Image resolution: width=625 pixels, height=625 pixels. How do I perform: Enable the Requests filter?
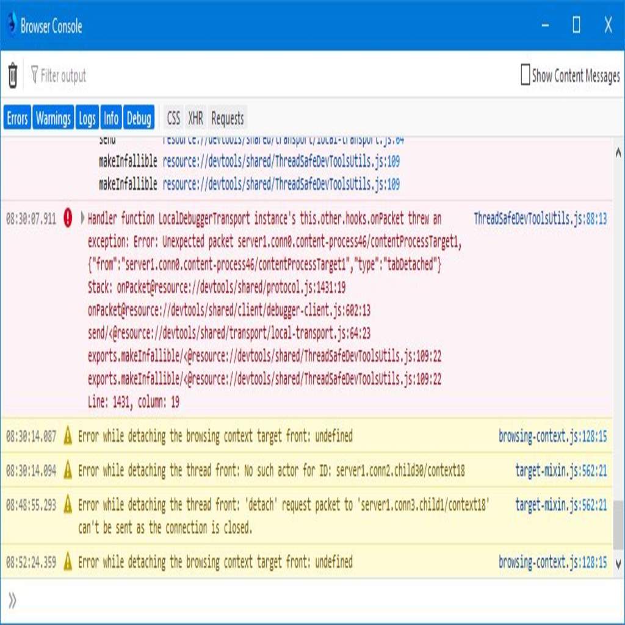coord(227,118)
